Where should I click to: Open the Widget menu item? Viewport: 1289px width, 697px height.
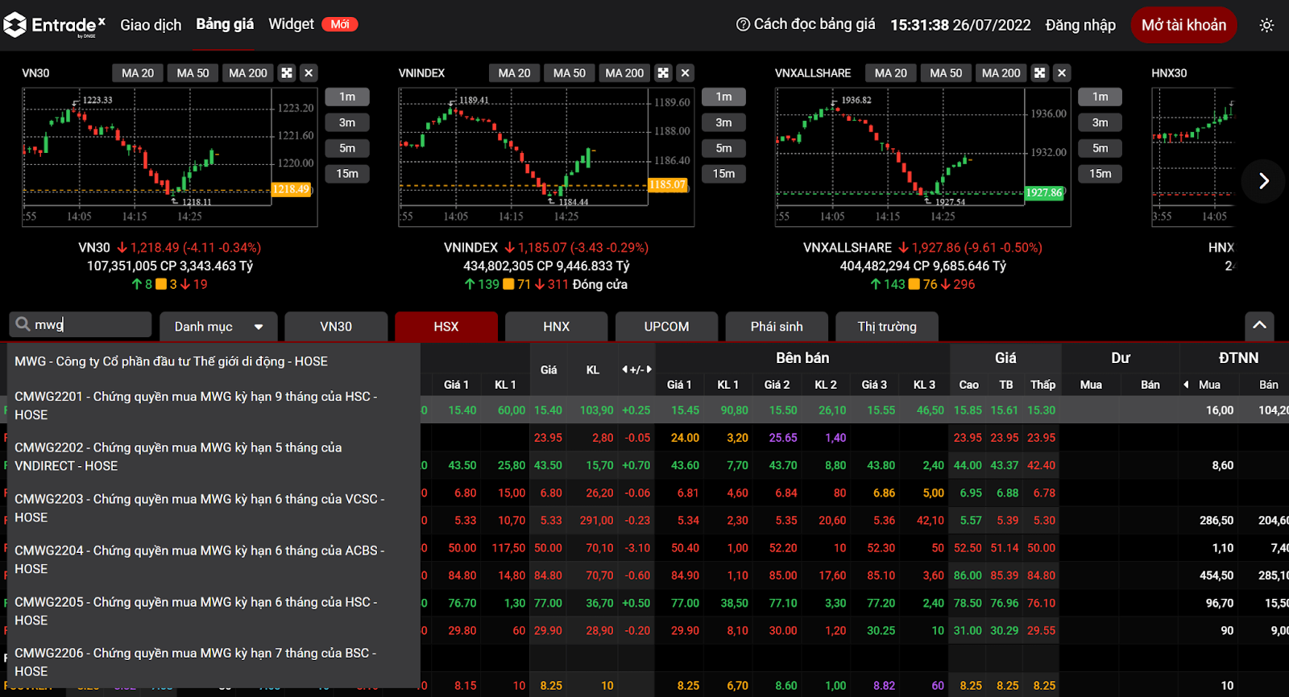click(292, 24)
